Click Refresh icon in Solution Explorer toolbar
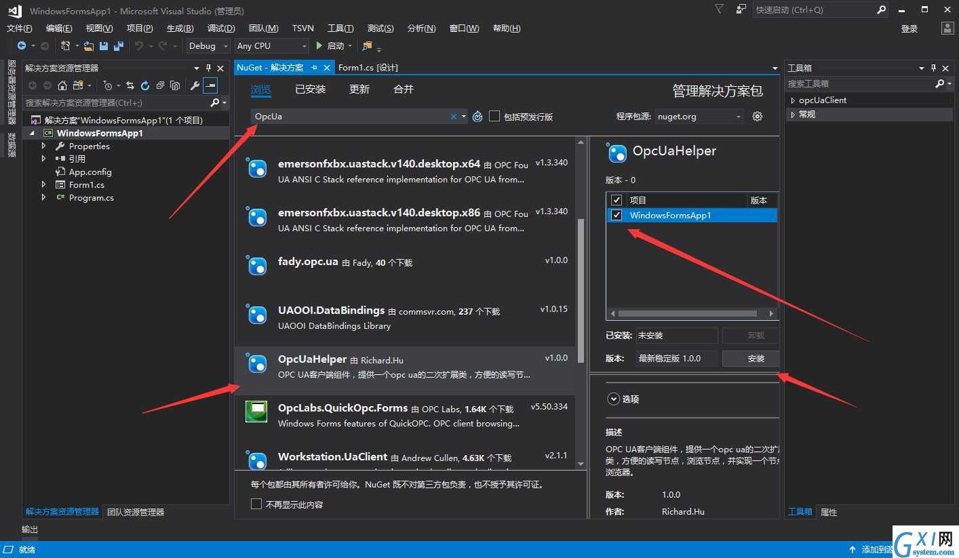The height and width of the screenshot is (558, 959). pyautogui.click(x=145, y=85)
